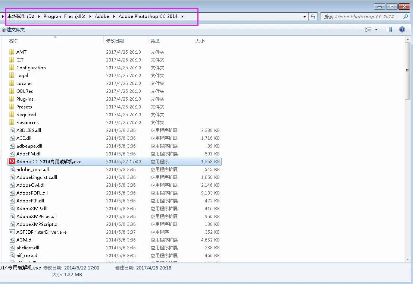Click the search magnifier icon

tap(406, 16)
